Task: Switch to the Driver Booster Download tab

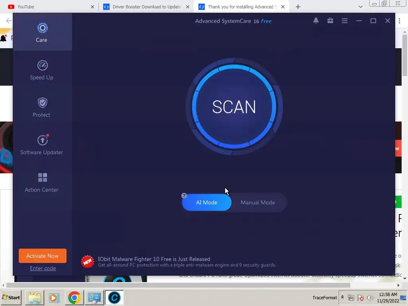Action: 147,7
